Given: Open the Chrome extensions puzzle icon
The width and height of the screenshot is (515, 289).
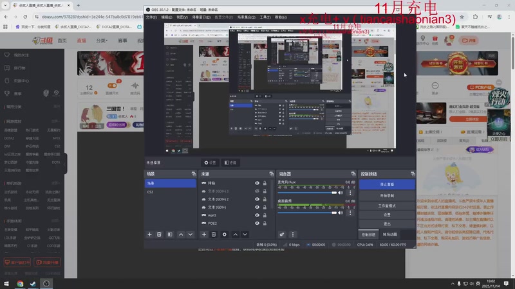Looking at the screenshot, I should pos(475,17).
